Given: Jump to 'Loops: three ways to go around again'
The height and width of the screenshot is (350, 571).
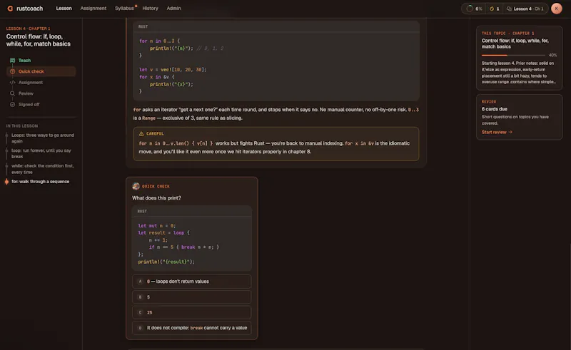Looking at the screenshot, I should 43,138.
